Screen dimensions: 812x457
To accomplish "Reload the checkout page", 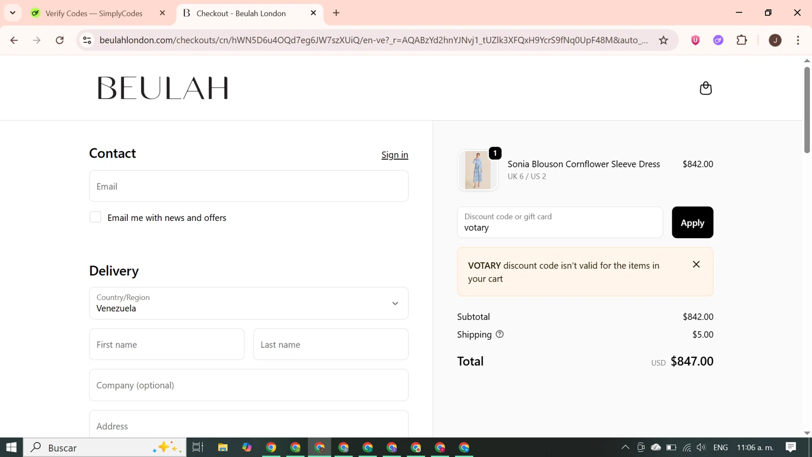I will 60,40.
